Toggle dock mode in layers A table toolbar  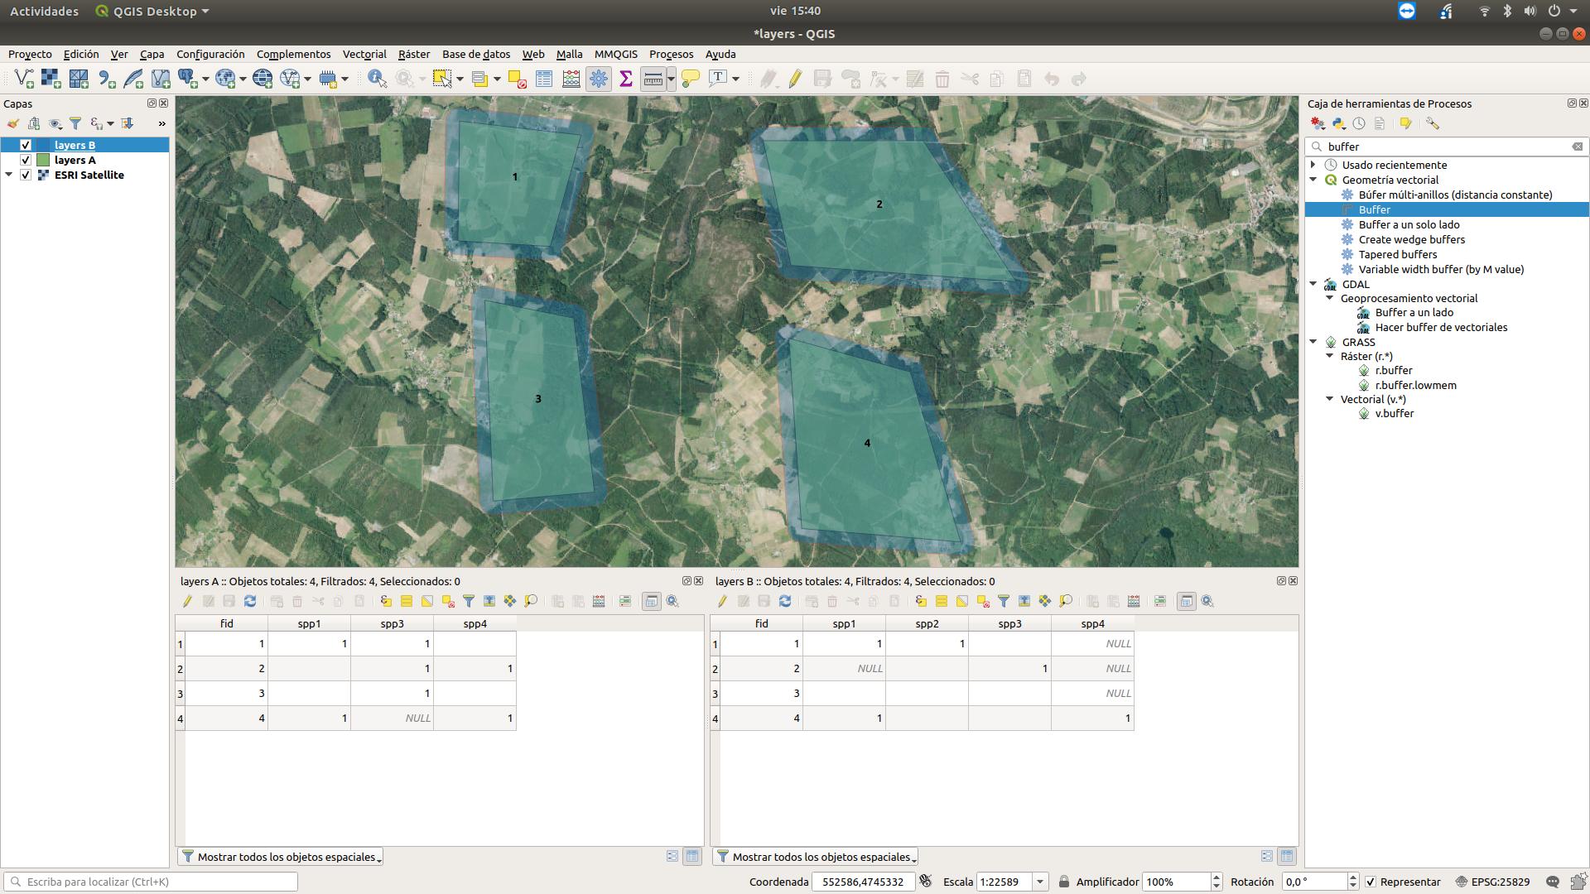pos(652,601)
